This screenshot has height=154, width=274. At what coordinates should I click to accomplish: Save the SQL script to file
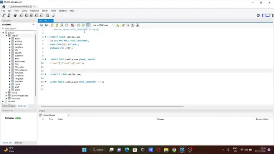point(46,25)
